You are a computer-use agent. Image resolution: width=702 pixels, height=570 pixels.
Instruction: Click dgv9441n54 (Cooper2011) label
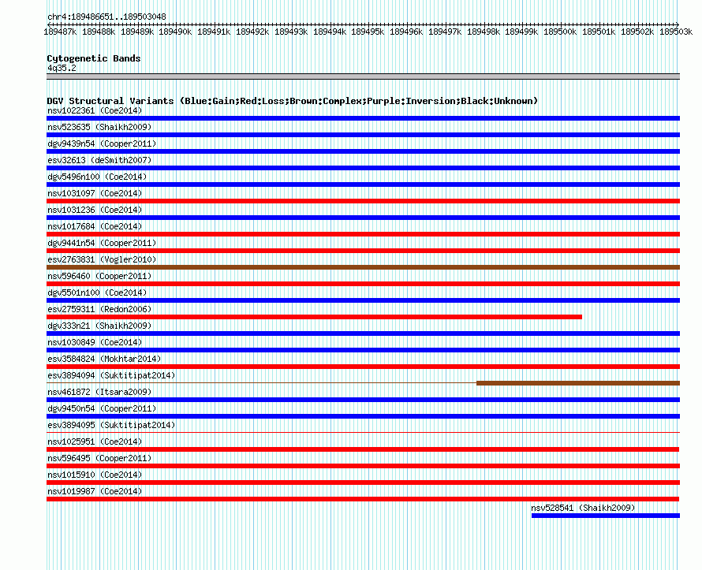(102, 243)
